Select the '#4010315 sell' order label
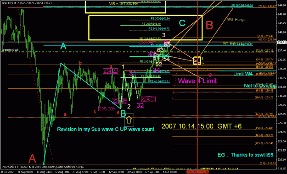The image size is (287, 174). 10,50
